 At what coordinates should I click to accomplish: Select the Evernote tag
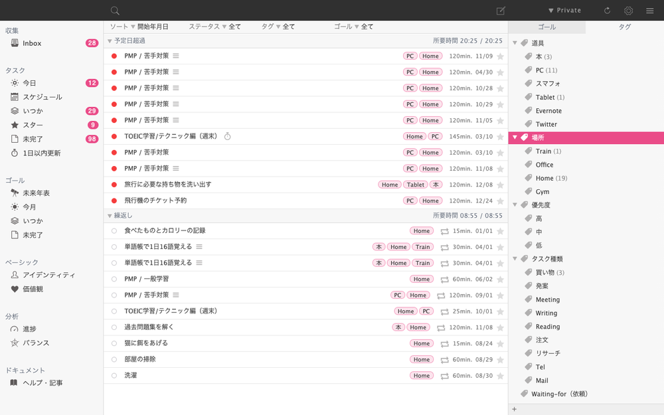548,111
